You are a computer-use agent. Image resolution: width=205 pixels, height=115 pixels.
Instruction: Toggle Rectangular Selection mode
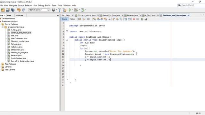(109, 19)
